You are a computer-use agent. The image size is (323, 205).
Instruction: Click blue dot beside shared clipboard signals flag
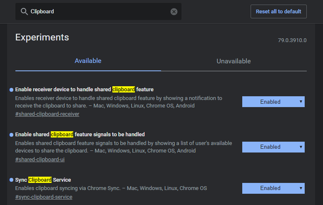click(11, 135)
